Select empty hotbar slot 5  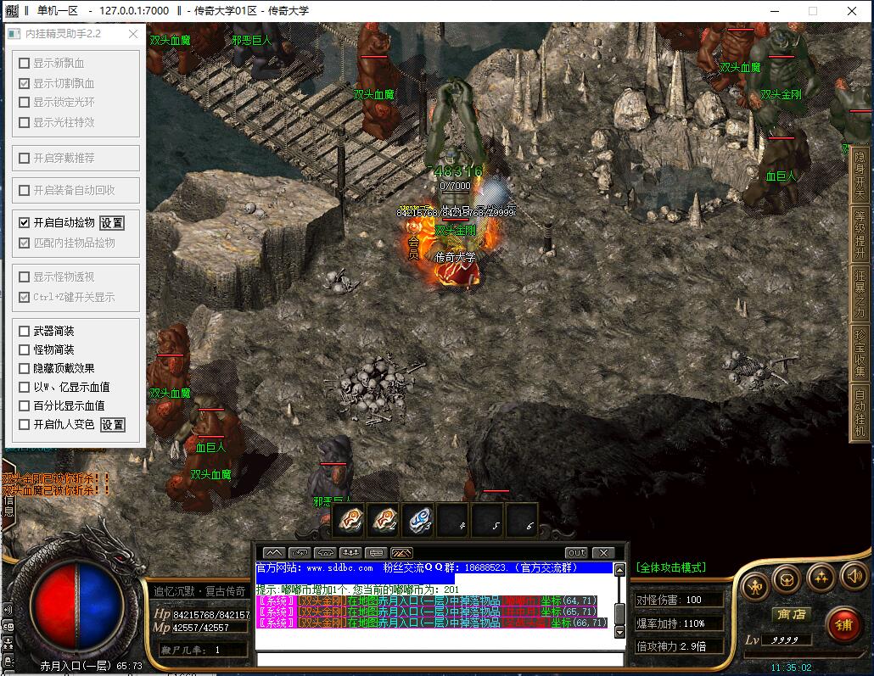(x=488, y=520)
